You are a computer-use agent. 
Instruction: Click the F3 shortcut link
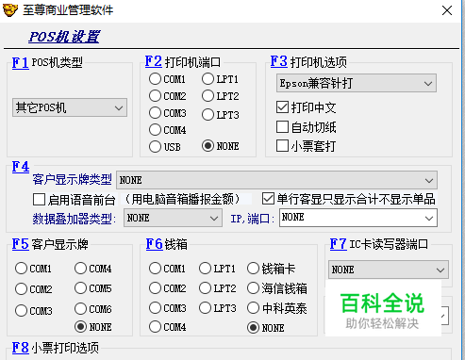pos(279,61)
